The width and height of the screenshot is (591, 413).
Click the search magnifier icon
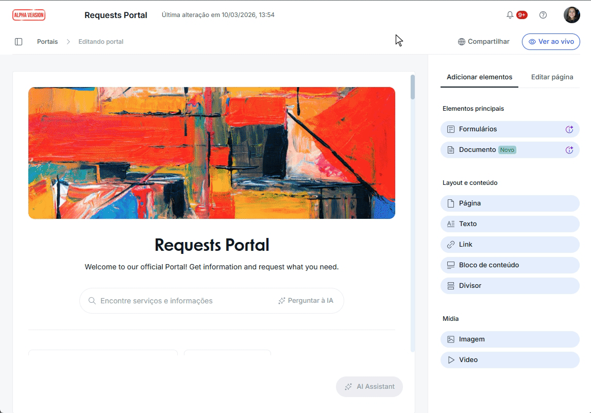pyautogui.click(x=92, y=301)
